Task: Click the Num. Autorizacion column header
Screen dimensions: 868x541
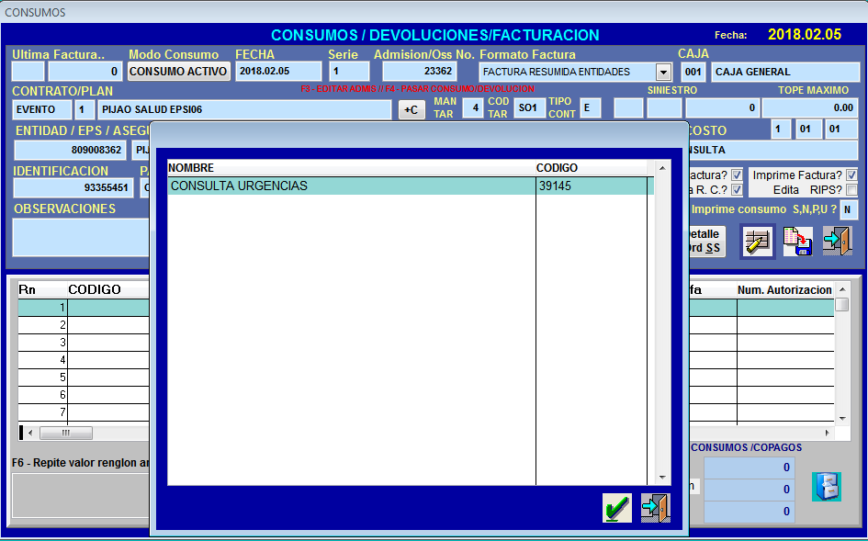Action: point(784,290)
